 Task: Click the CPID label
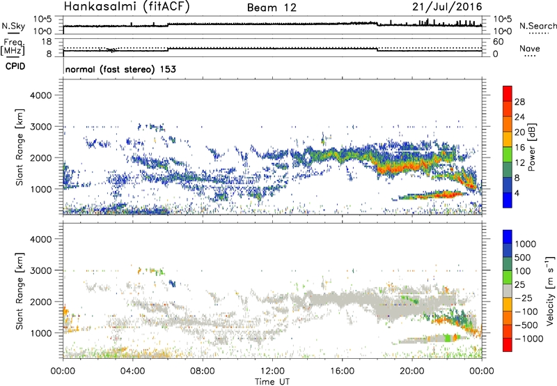tap(15, 66)
